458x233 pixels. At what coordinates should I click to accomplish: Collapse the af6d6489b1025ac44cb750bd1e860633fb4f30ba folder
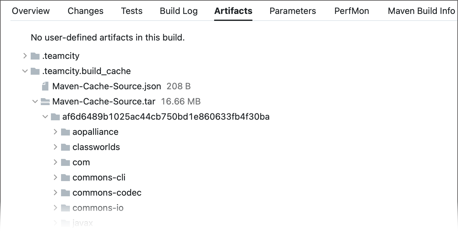pyautogui.click(x=45, y=116)
